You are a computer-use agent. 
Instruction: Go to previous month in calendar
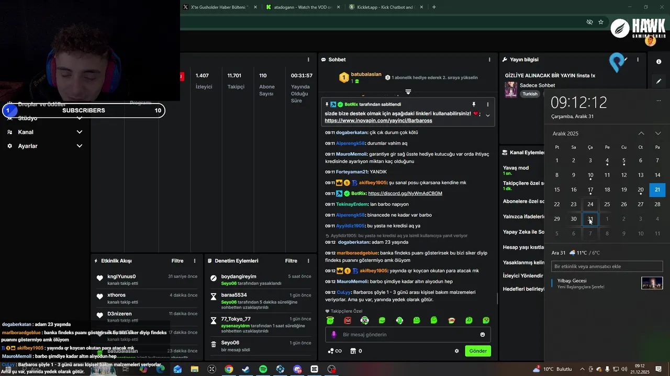[x=641, y=134]
